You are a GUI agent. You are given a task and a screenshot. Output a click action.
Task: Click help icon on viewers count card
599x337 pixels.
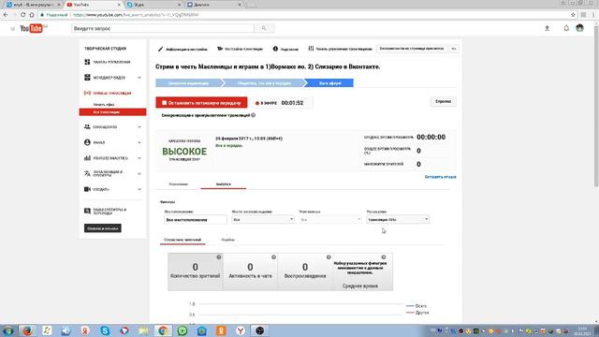pyautogui.click(x=219, y=257)
